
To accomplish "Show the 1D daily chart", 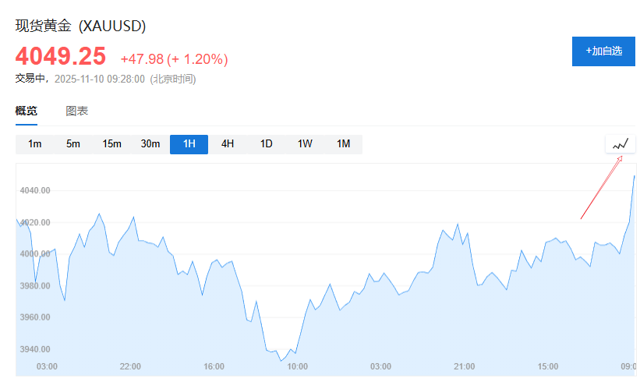I will point(267,144).
